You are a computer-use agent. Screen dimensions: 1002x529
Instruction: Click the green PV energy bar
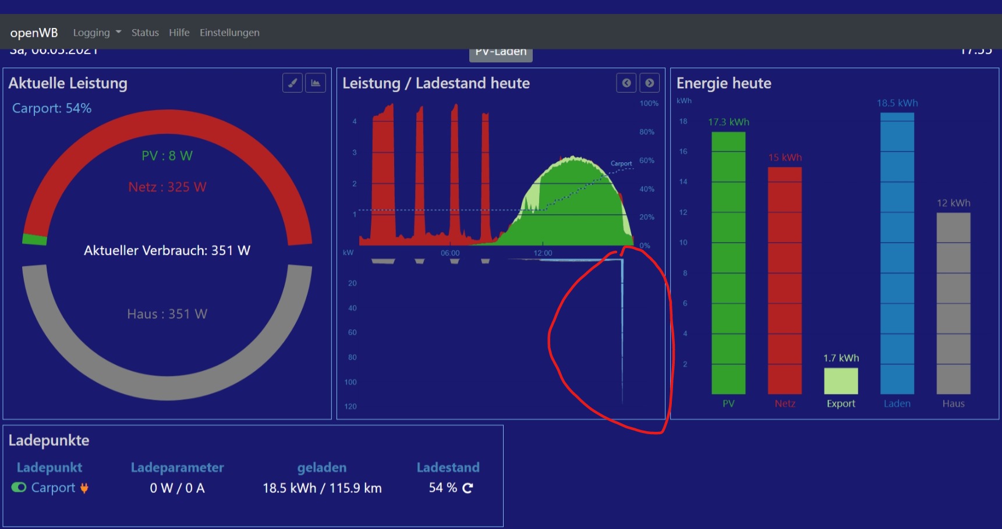click(728, 262)
